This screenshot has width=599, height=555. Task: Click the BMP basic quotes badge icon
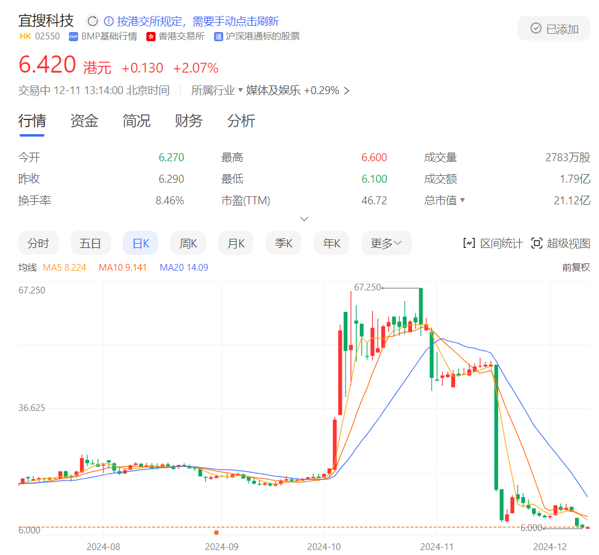73,37
